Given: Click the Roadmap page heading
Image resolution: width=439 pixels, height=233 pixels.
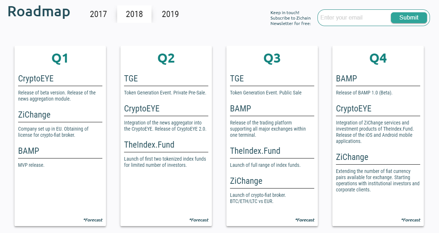Looking at the screenshot, I should click(x=39, y=11).
